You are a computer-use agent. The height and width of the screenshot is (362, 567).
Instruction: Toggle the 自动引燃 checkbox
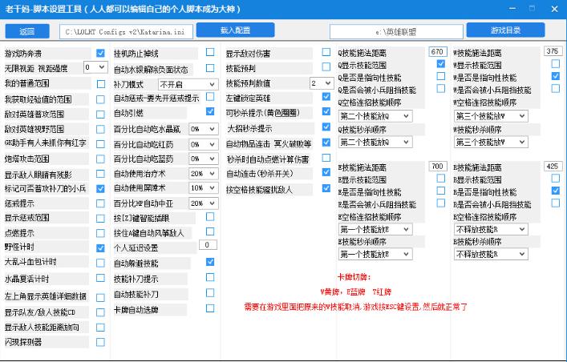pos(210,112)
